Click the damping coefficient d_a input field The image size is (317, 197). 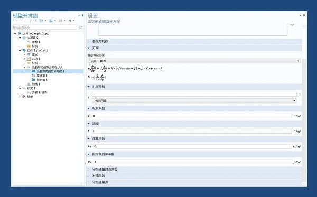tap(193, 162)
